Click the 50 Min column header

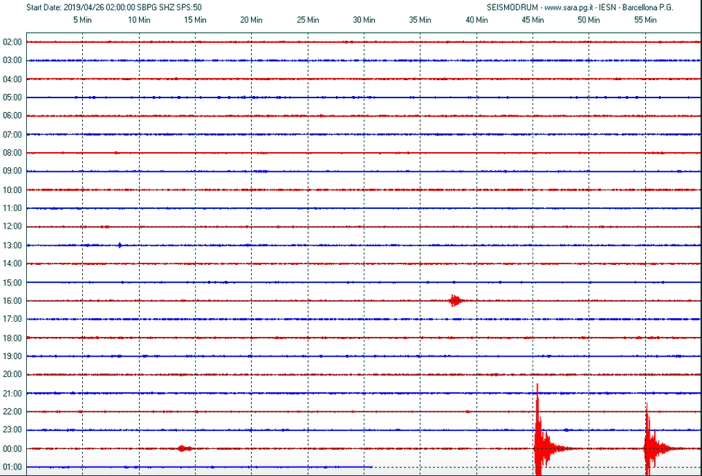(x=589, y=20)
